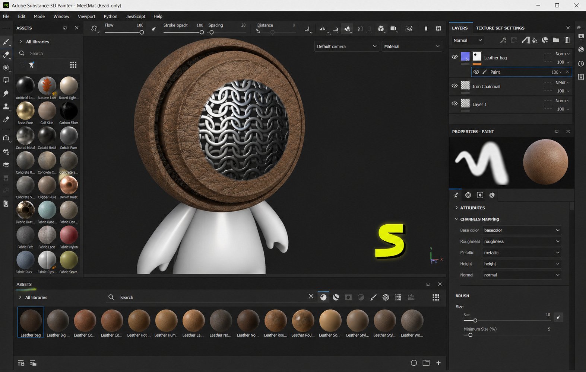The image size is (586, 372).
Task: Add an effect with the magic wand icon
Action: [x=503, y=40]
